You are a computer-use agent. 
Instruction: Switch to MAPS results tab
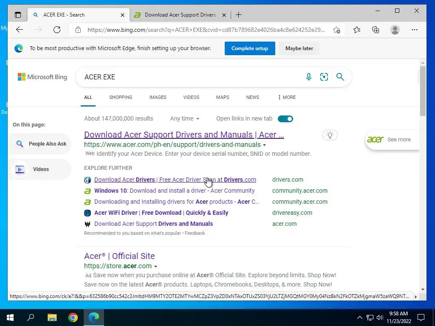(223, 97)
